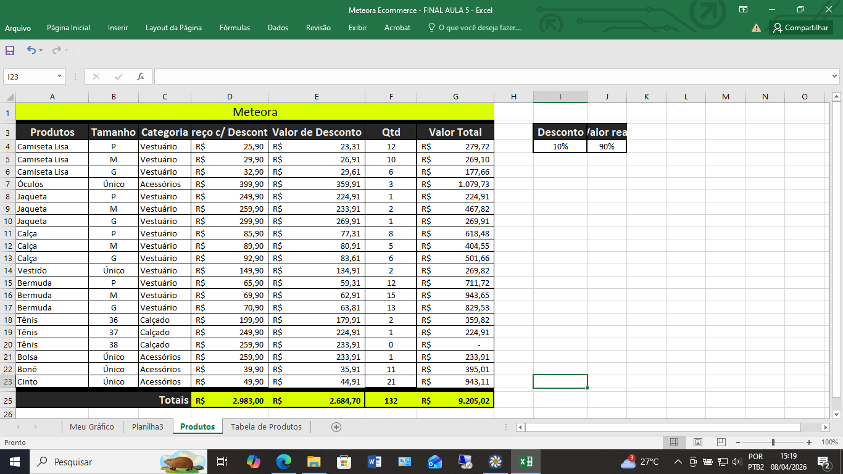The width and height of the screenshot is (843, 474).
Task: Switch to Page Break Preview view
Action: point(721,443)
